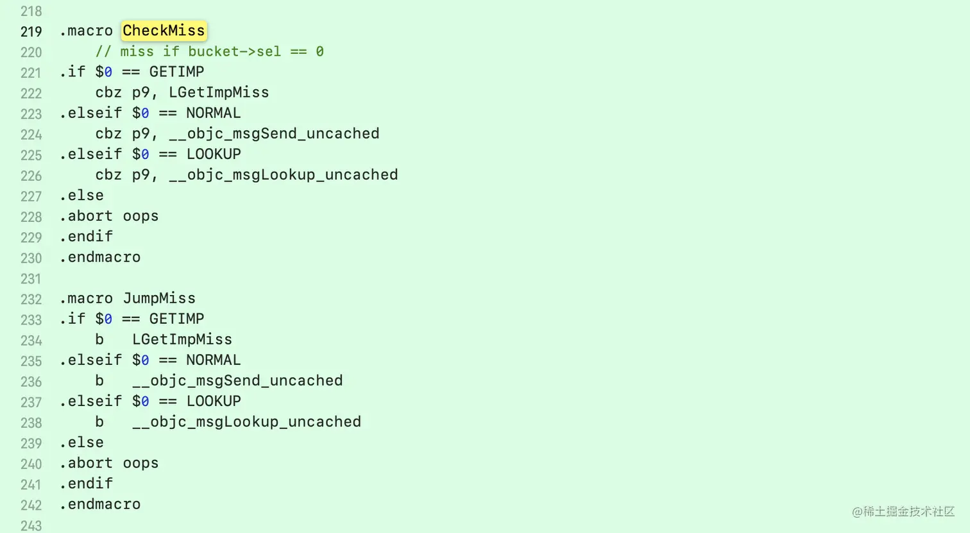Click the .endmacro on line 230
Image resolution: width=970 pixels, height=533 pixels.
pos(100,257)
